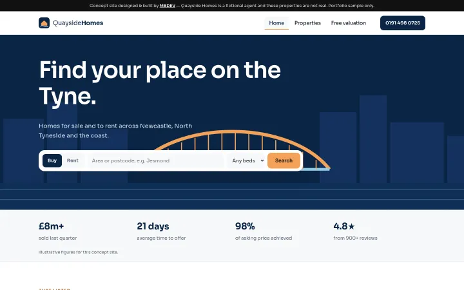Focus the Area or postcode input field
464x290 pixels.
pyautogui.click(x=156, y=160)
